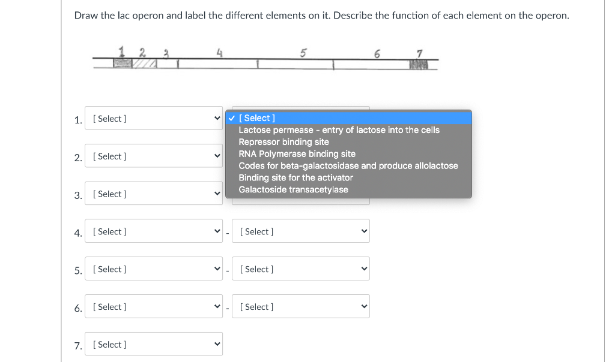Open the left dropdown for element 6
Image resolution: width=615 pixels, height=362 pixels.
[x=154, y=306]
